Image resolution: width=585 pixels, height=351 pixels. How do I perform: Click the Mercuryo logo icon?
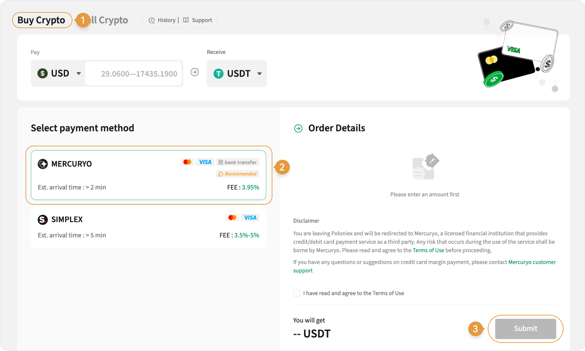point(43,164)
